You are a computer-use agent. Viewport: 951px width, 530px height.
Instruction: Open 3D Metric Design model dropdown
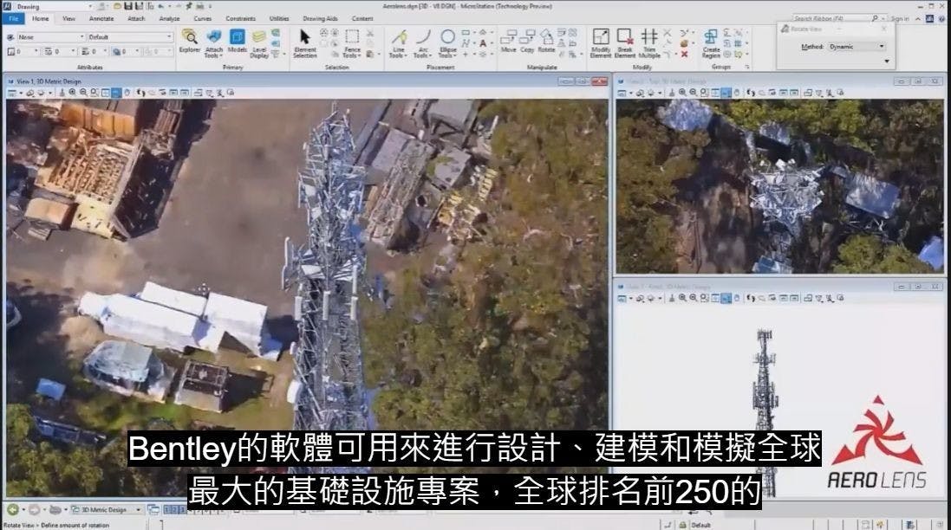107,509
